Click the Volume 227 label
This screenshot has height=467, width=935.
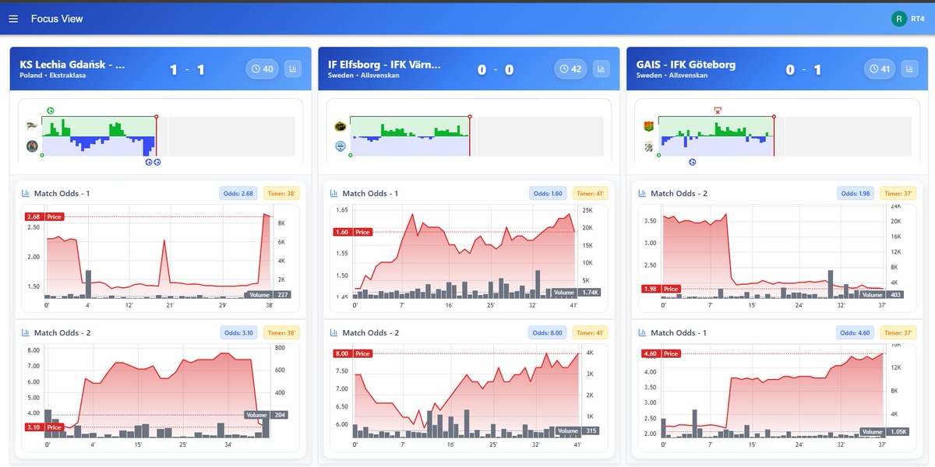coord(269,294)
